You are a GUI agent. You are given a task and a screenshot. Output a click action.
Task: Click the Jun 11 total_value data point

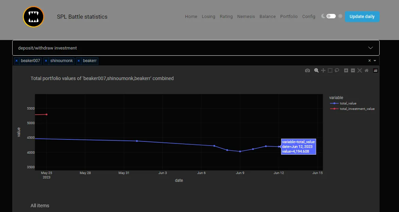click(266, 146)
